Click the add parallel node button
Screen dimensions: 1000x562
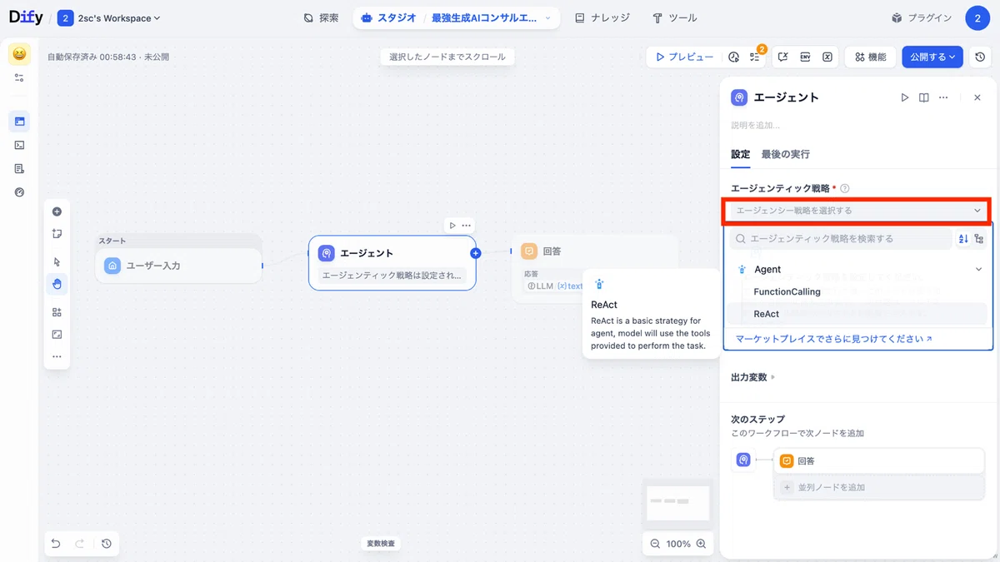tap(879, 487)
